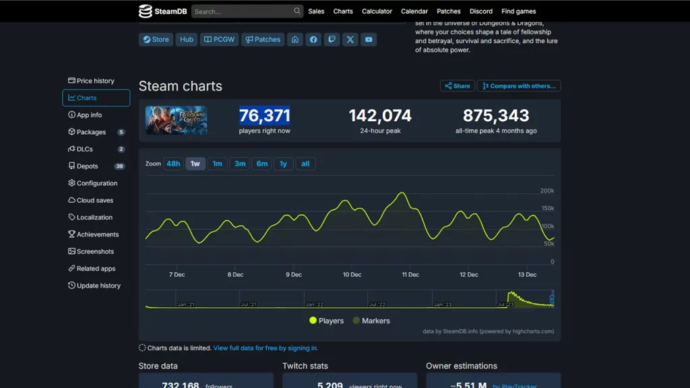Open the App info sidebar item
The image size is (690, 388).
pos(96,115)
